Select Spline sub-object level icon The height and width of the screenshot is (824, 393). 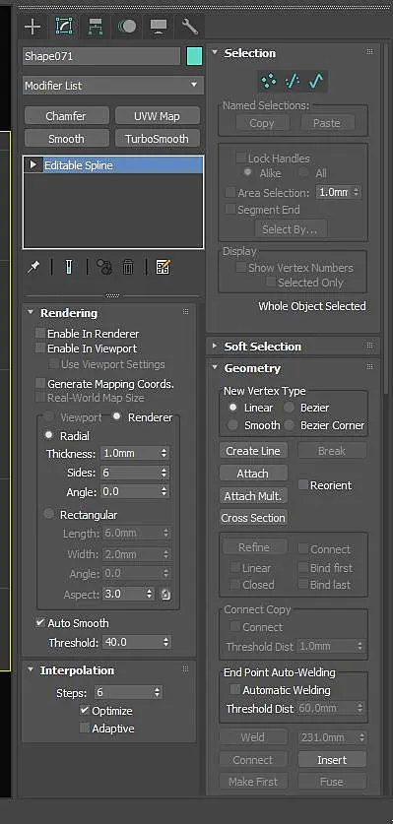pos(315,81)
